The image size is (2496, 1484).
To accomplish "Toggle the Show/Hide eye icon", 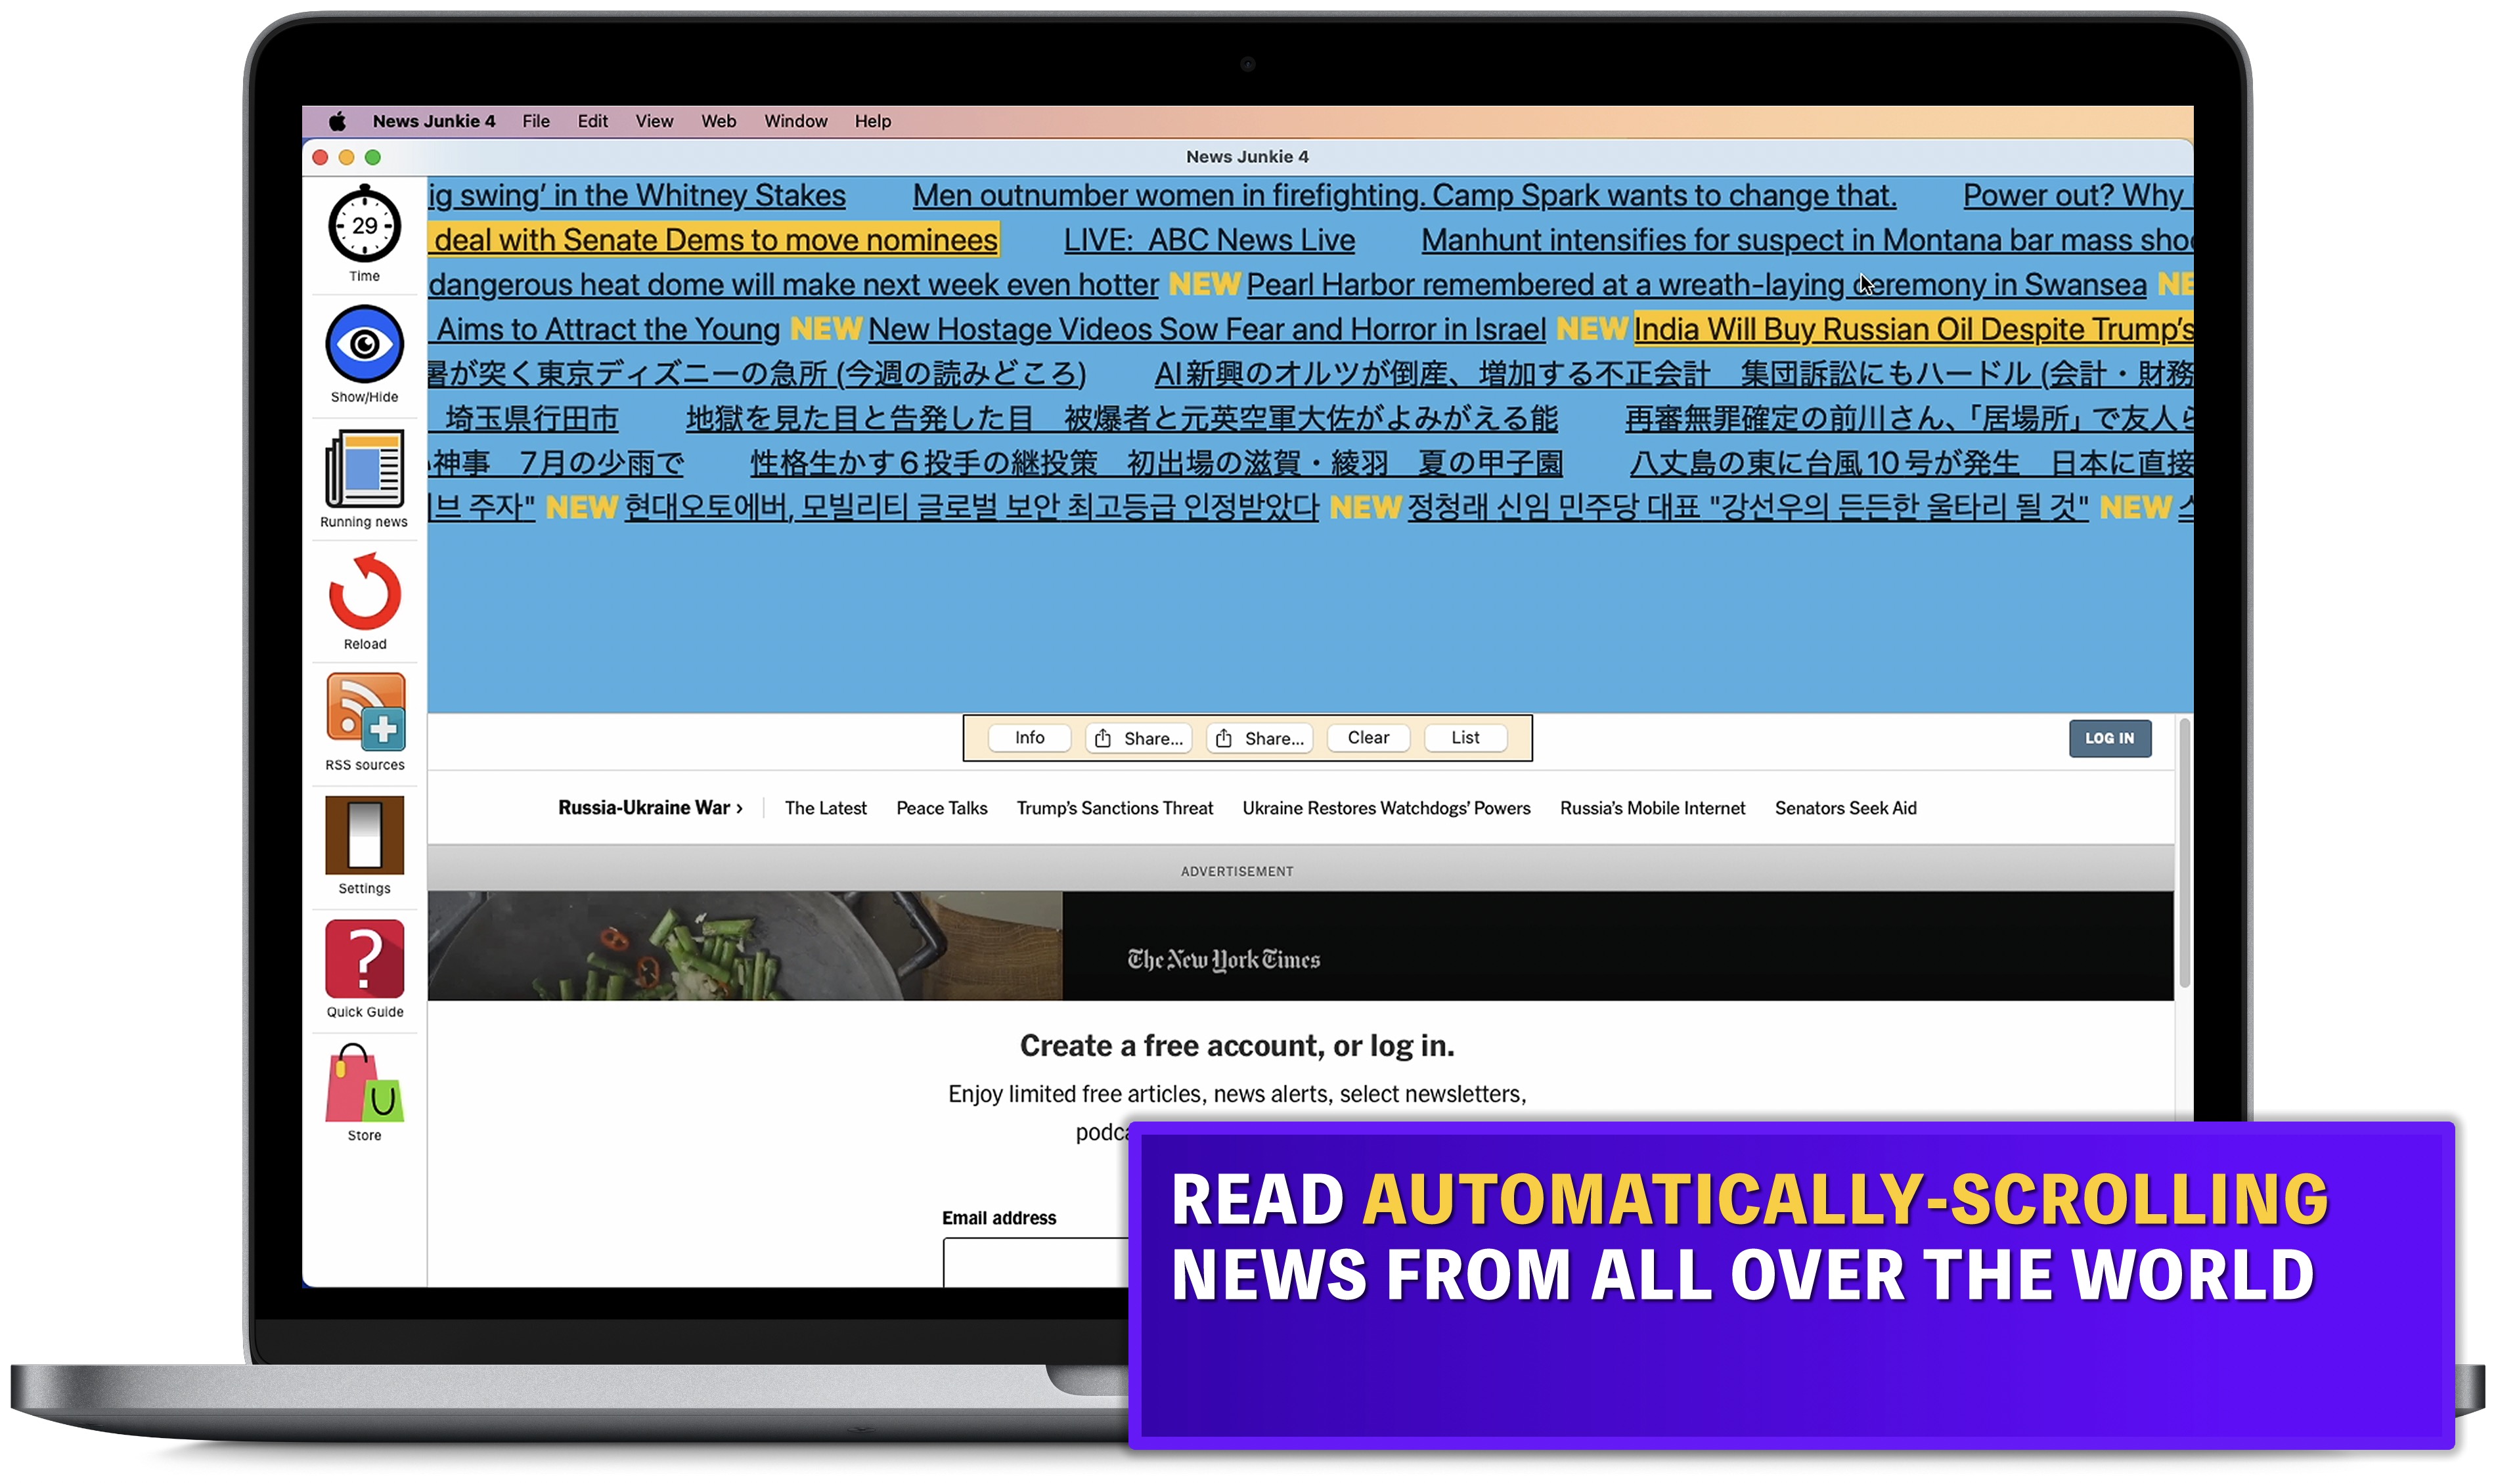I will click(364, 344).
